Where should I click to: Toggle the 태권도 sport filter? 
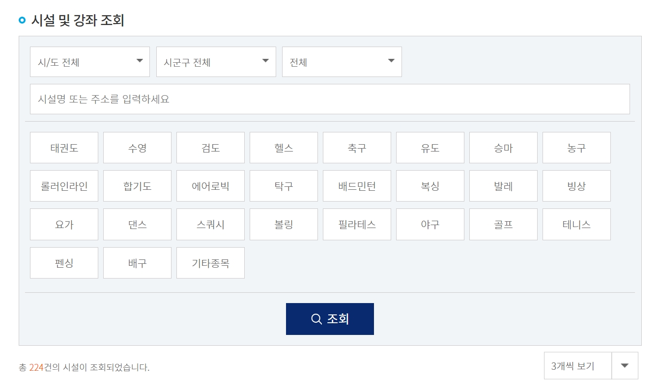point(64,147)
